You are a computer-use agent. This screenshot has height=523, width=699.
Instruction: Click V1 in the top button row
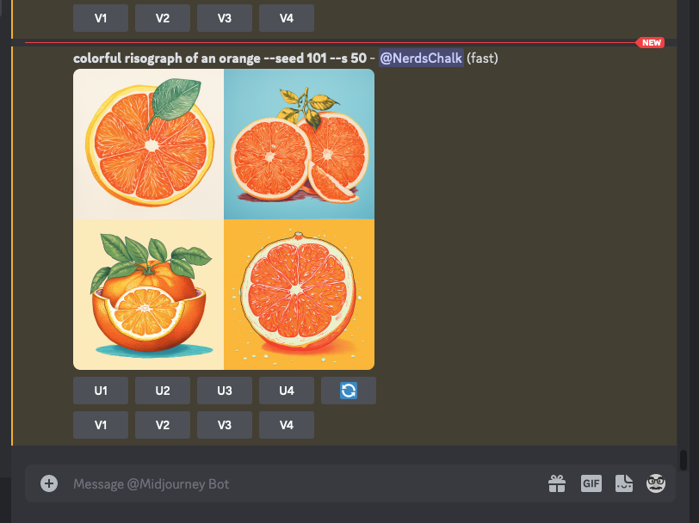pyautogui.click(x=101, y=18)
